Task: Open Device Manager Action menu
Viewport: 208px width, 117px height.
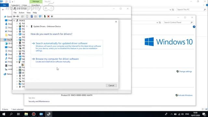Action: (x=21, y=13)
